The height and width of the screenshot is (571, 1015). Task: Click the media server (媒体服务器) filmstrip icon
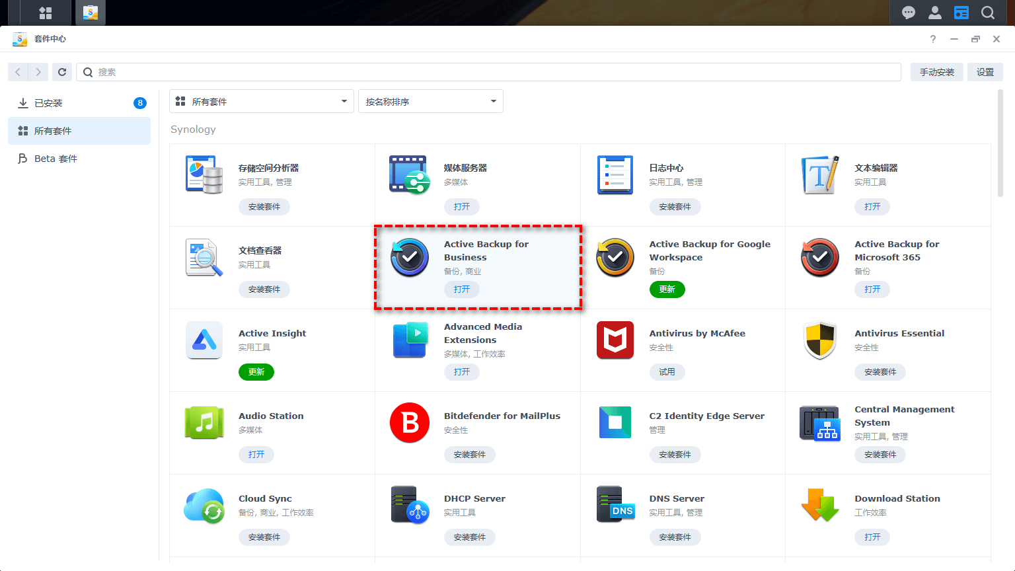410,175
